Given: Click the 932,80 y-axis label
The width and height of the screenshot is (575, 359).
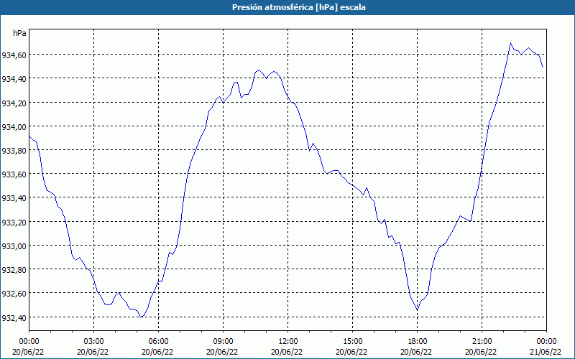Looking at the screenshot, I should [x=14, y=270].
